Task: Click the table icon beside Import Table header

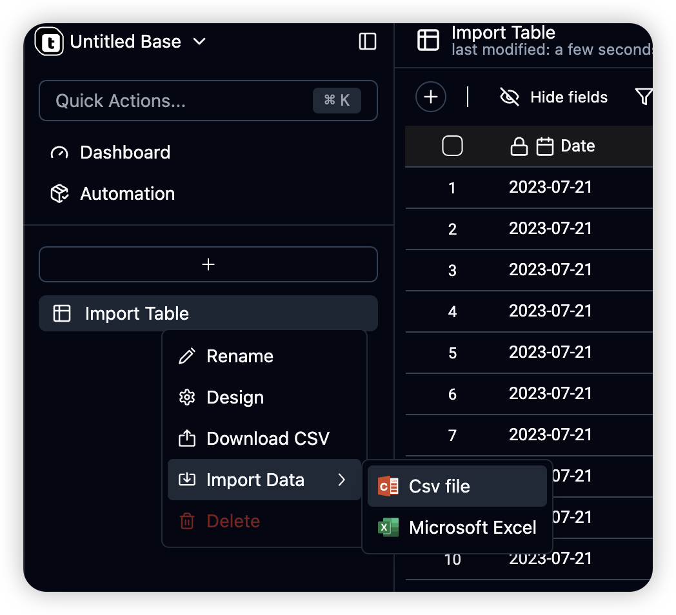Action: click(x=428, y=40)
